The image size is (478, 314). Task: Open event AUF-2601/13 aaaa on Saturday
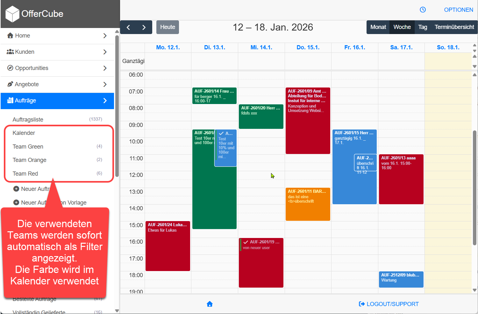pos(401,179)
